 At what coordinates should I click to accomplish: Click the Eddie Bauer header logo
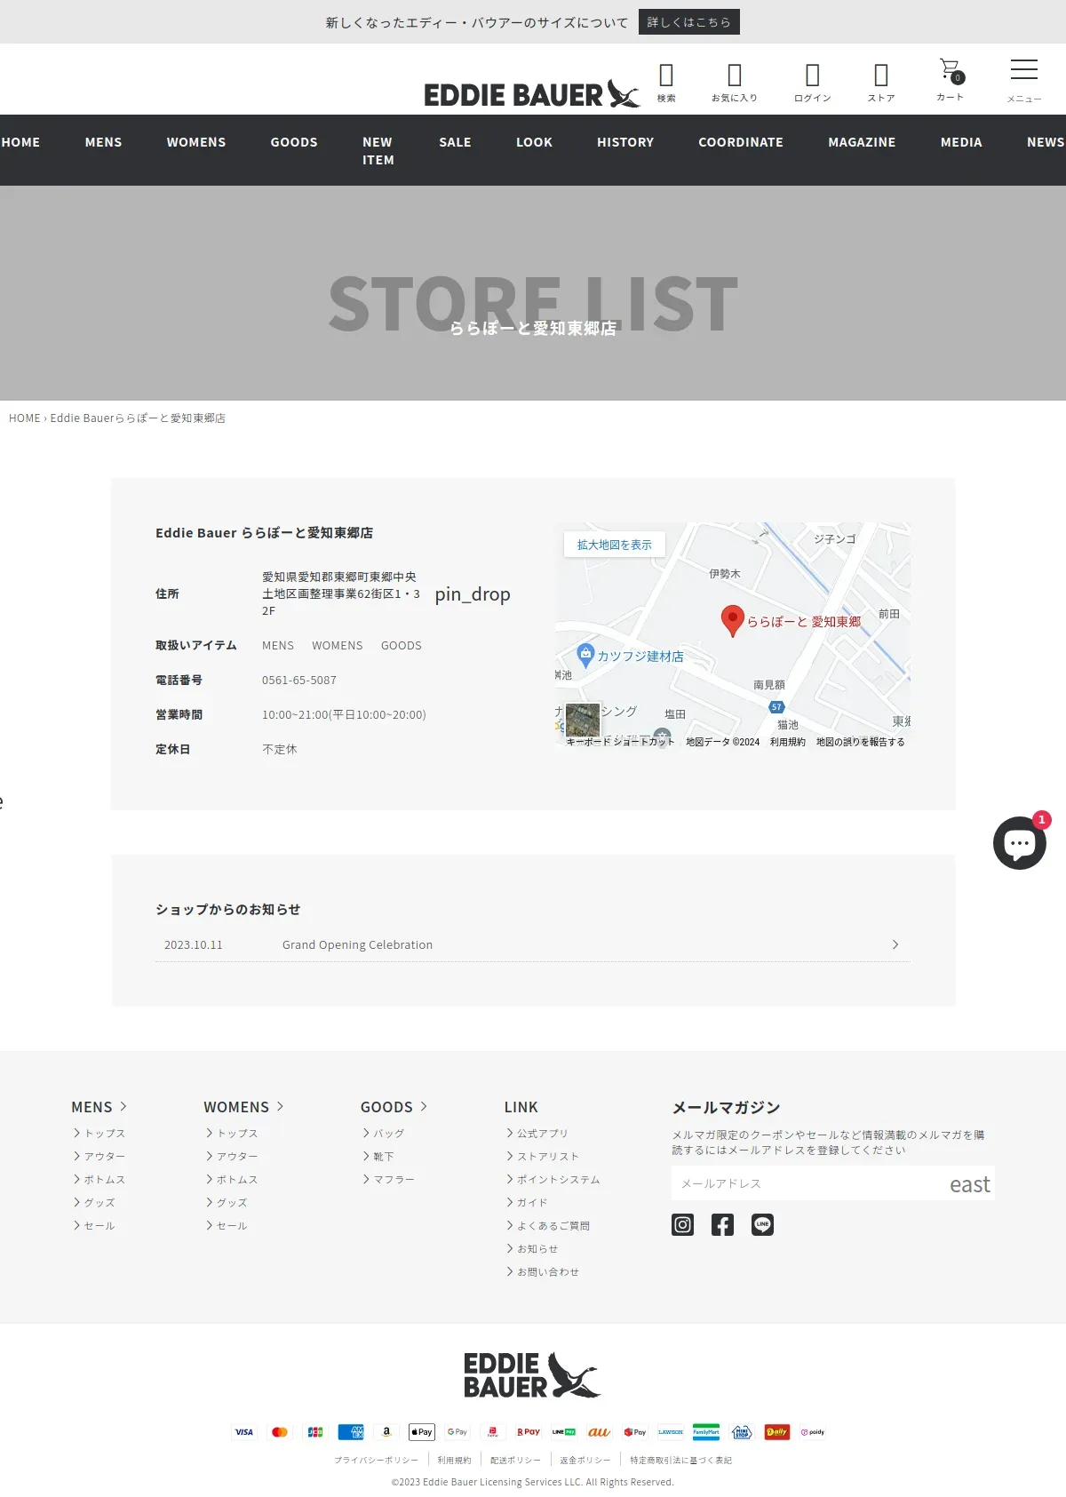pos(531,93)
